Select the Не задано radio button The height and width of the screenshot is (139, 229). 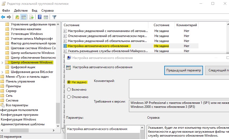pyautogui.click(x=69, y=82)
